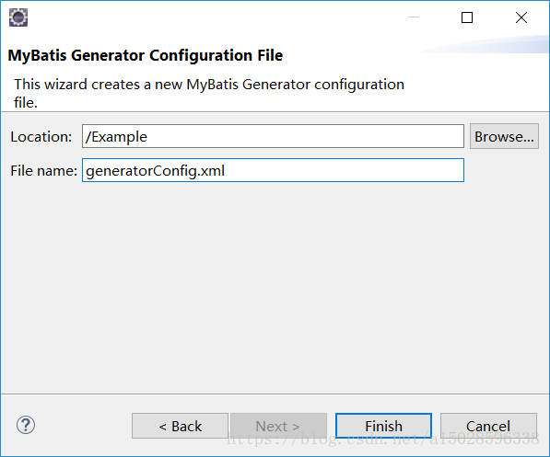Click the MyBatis Generator Configuration File heading
Viewport: 550px width, 457px height.
146,55
